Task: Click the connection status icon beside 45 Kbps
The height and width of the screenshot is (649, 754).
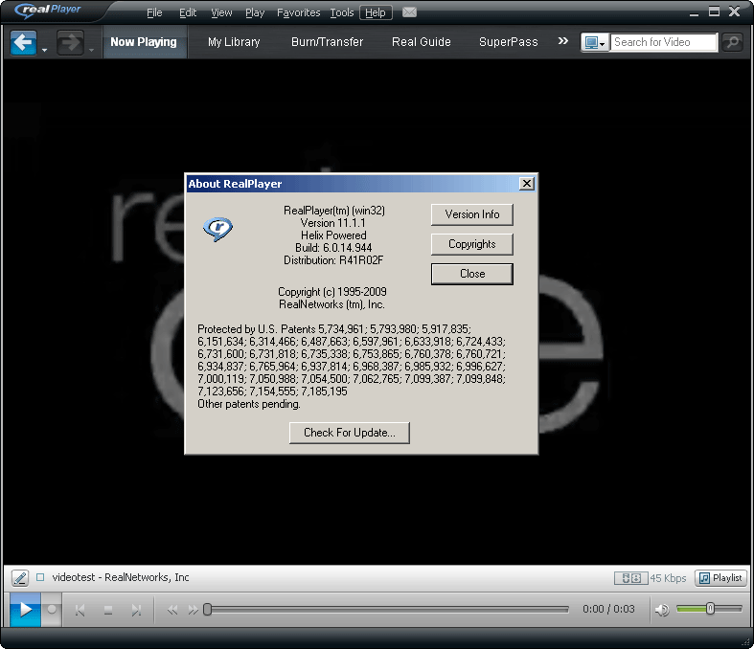Action: click(630, 578)
